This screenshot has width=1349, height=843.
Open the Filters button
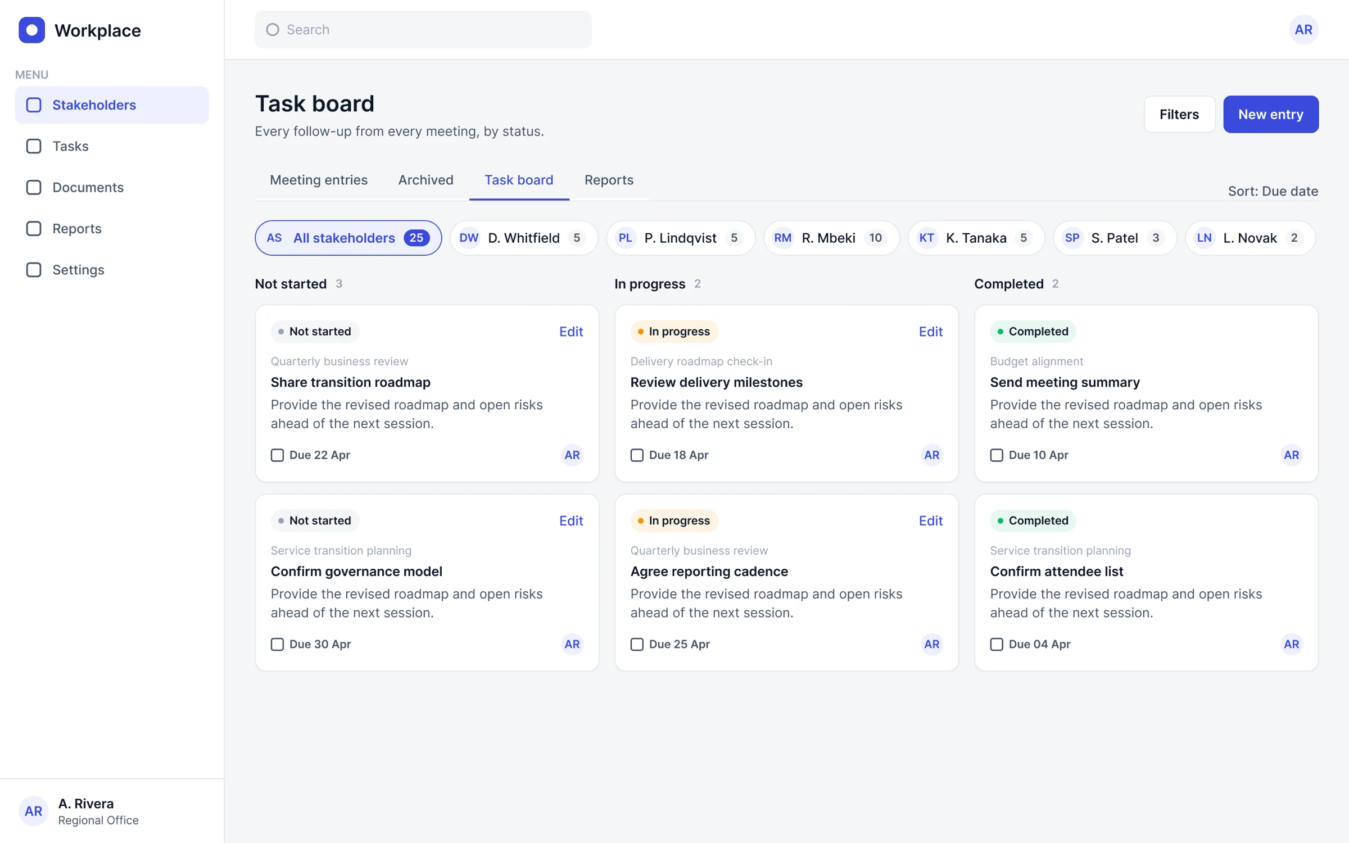click(1179, 114)
